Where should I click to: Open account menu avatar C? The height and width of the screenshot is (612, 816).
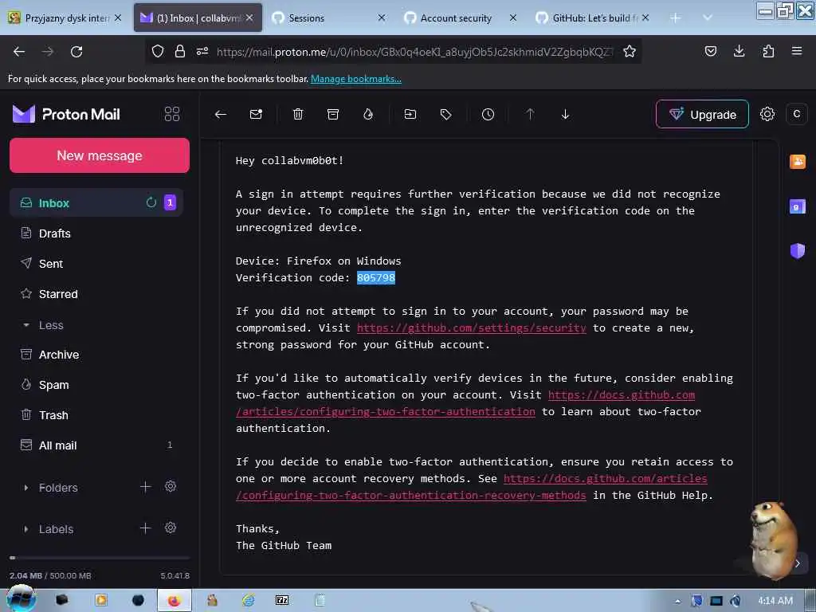796,114
